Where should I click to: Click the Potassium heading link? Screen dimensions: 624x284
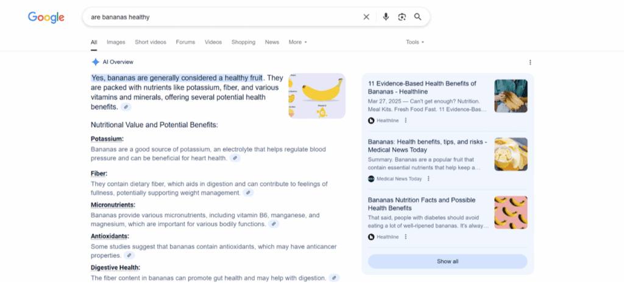point(107,139)
